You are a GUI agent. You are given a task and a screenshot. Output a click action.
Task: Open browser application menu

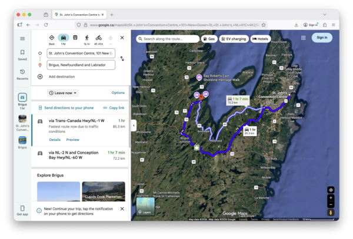pyautogui.click(x=334, y=25)
